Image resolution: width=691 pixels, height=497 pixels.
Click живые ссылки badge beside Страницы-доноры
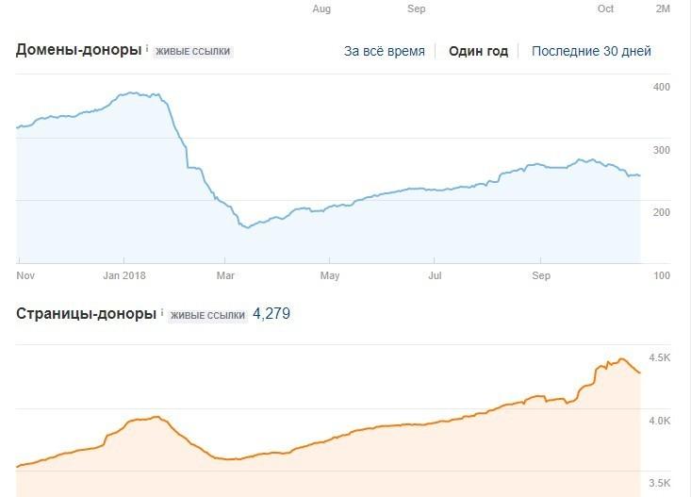[207, 315]
